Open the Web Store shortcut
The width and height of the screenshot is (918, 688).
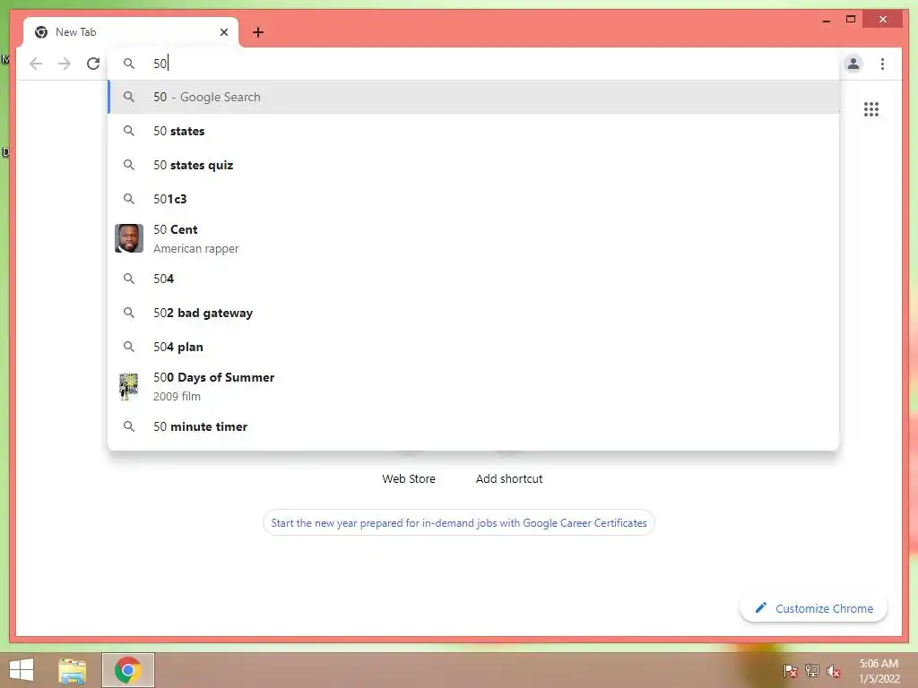pos(409,478)
